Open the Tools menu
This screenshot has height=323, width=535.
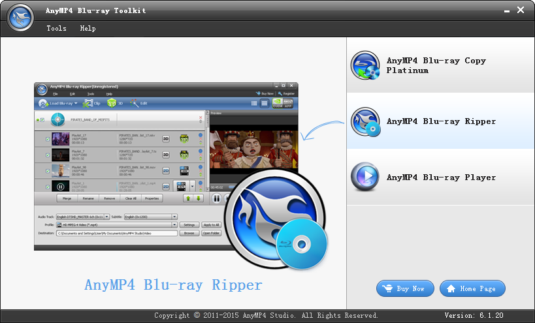(x=56, y=28)
